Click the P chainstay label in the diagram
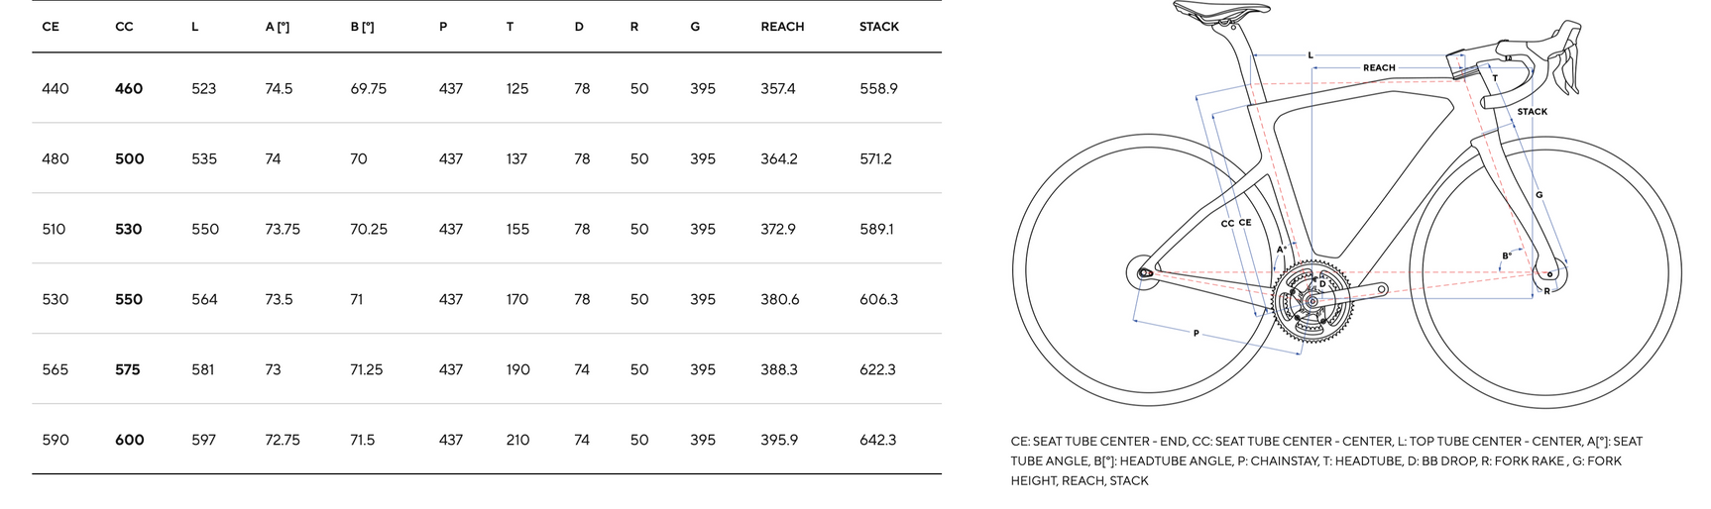Image resolution: width=1711 pixels, height=509 pixels. tap(1196, 335)
